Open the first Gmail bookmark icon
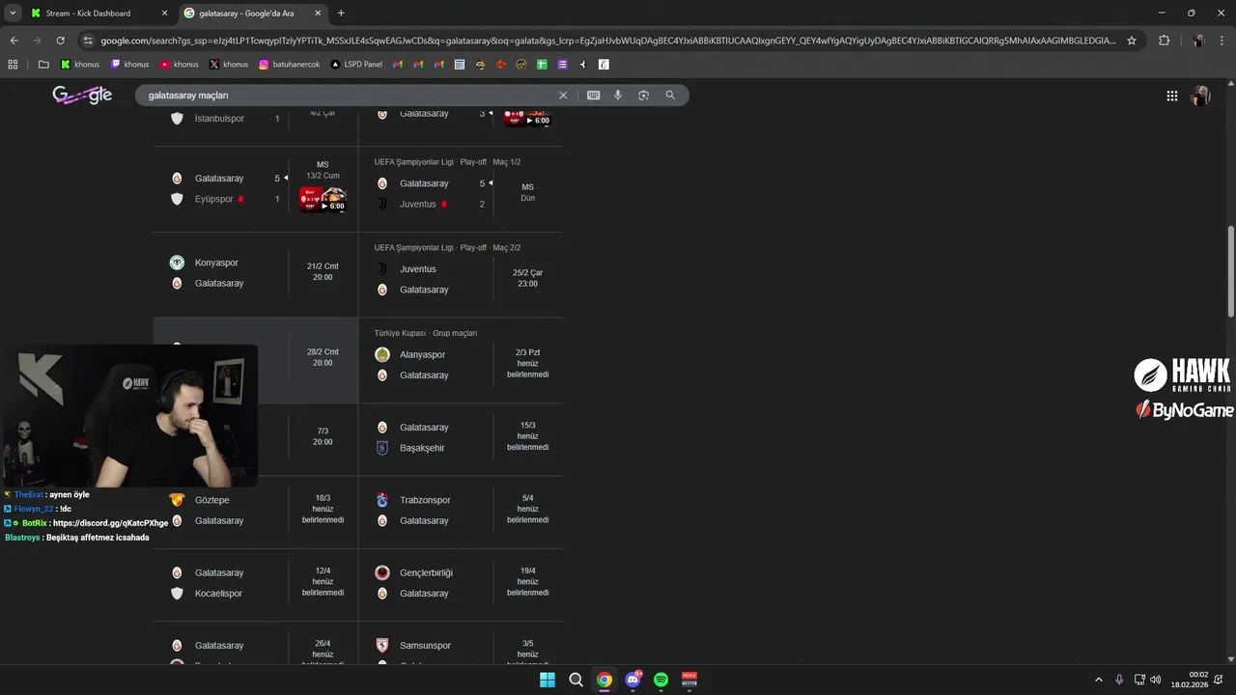This screenshot has width=1236, height=695. [397, 65]
